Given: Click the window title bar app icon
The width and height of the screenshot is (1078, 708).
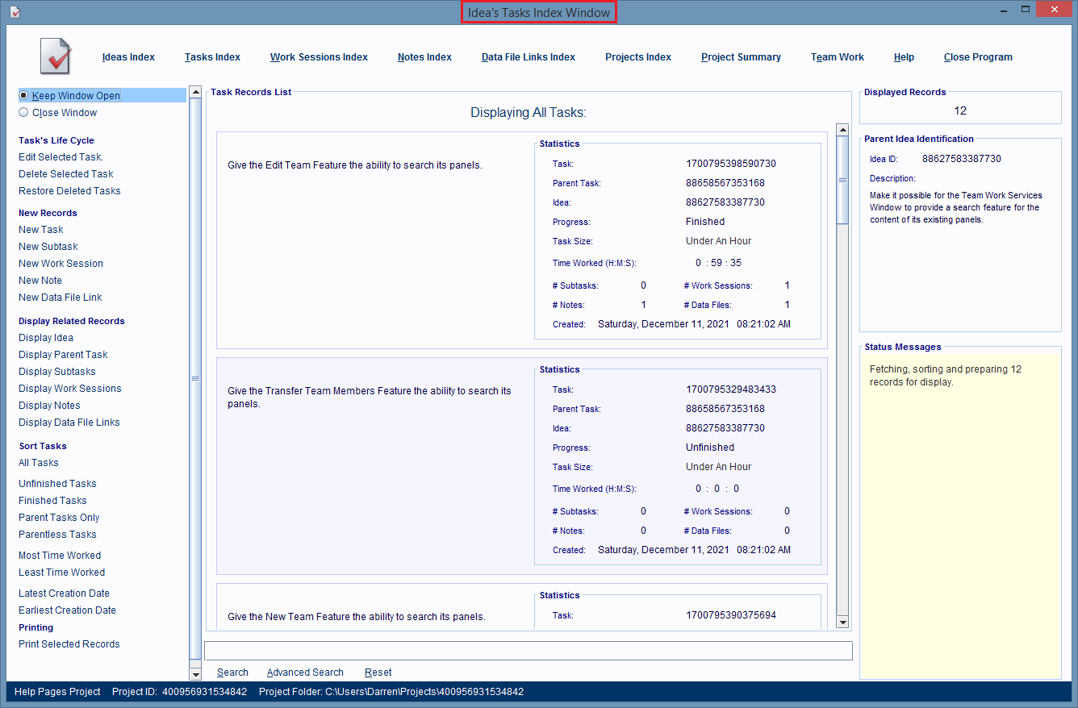Looking at the screenshot, I should pyautogui.click(x=15, y=11).
